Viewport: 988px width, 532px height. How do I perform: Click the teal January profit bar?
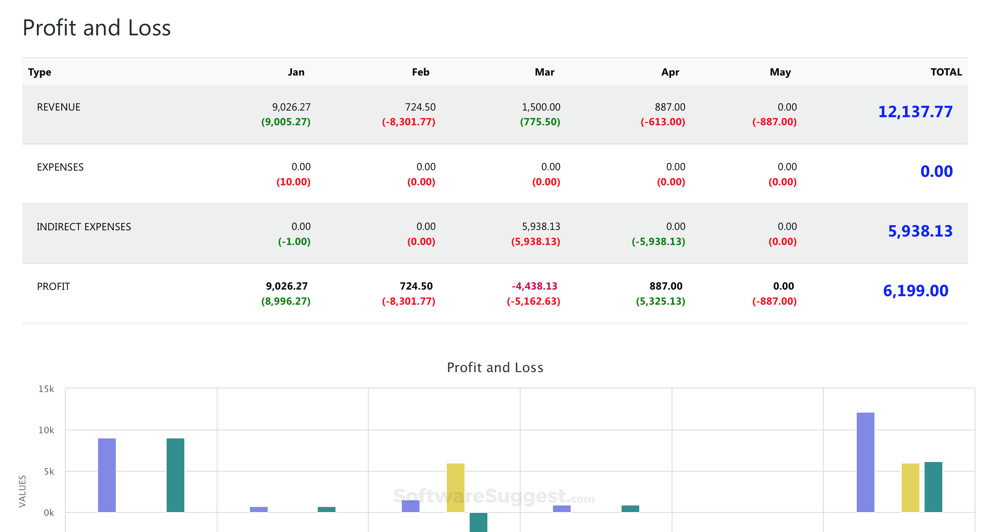pyautogui.click(x=175, y=475)
